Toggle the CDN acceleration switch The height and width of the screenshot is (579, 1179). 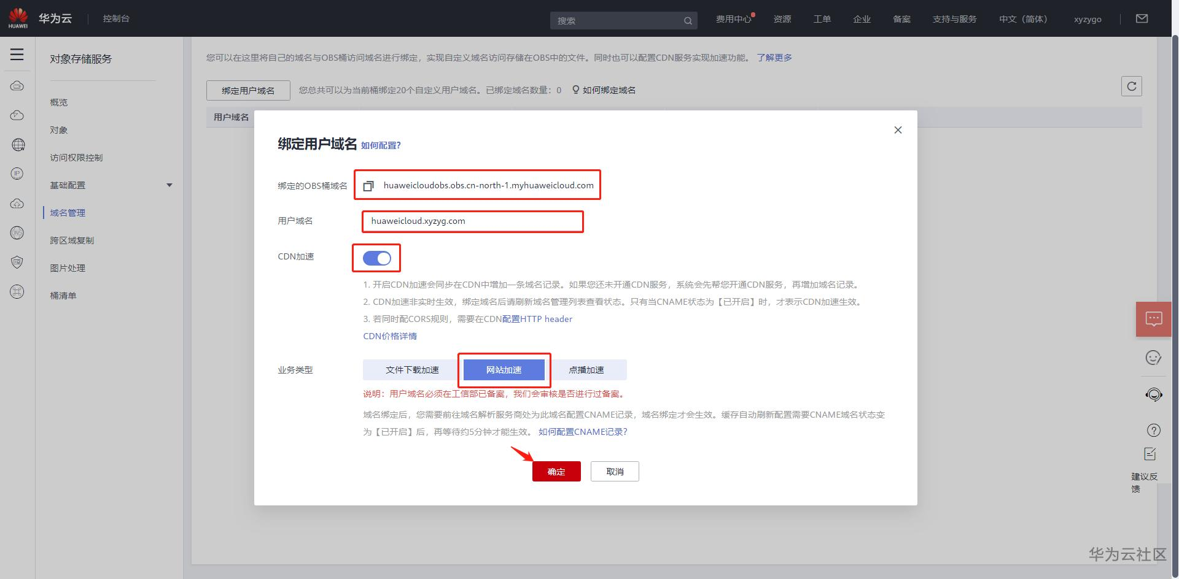(377, 258)
